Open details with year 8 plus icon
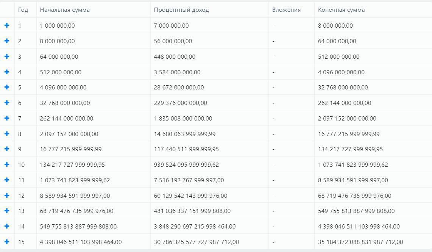 pos(7,134)
